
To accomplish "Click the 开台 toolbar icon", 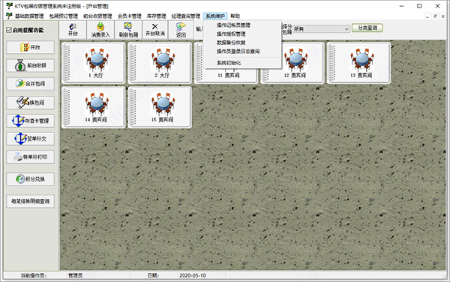I will pyautogui.click(x=73, y=29).
